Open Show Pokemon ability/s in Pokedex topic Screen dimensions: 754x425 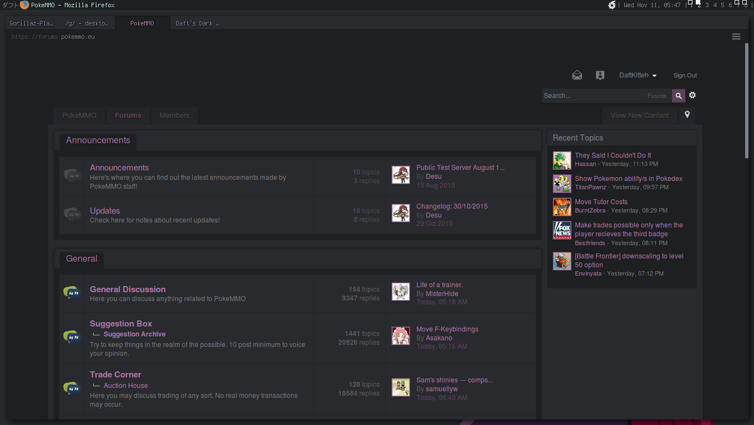[629, 179]
